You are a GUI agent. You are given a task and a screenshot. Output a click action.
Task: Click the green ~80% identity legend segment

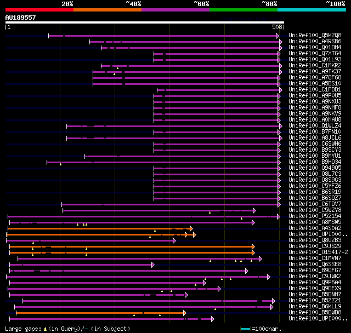(244, 10)
